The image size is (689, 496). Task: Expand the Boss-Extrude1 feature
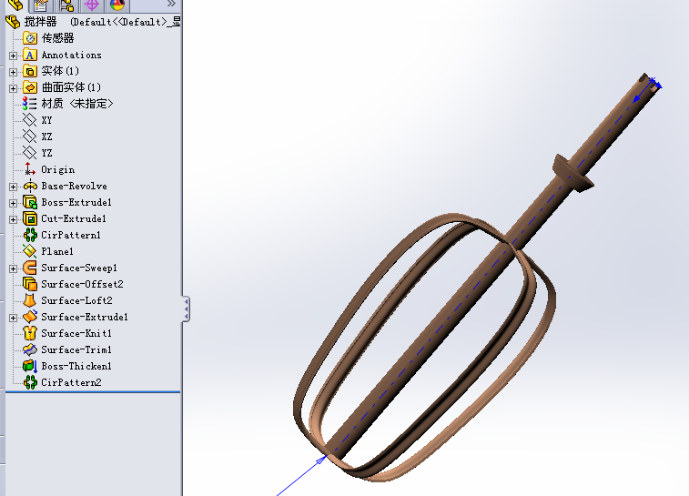click(13, 203)
